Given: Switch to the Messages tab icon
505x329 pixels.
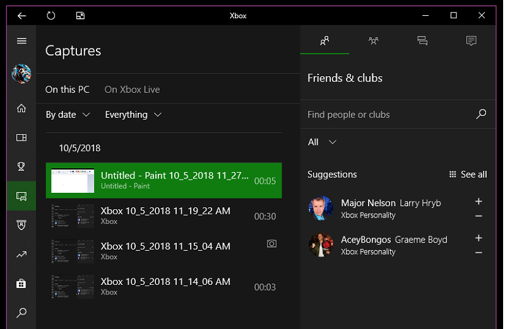Looking at the screenshot, I should [x=422, y=40].
